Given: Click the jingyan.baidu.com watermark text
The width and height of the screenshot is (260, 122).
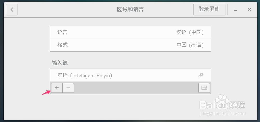Looking at the screenshot, I should 222,114.
